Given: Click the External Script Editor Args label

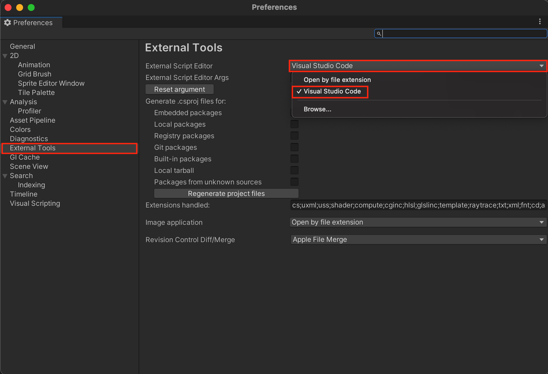Looking at the screenshot, I should tap(187, 77).
